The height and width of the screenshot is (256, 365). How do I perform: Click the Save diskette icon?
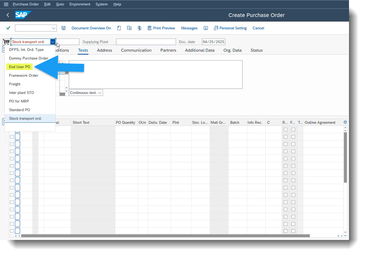click(x=63, y=28)
